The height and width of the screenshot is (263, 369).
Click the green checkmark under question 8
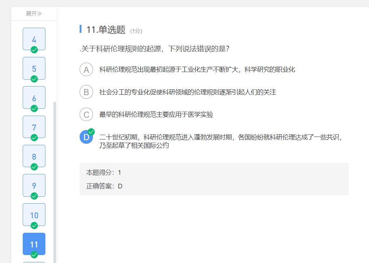34,167
